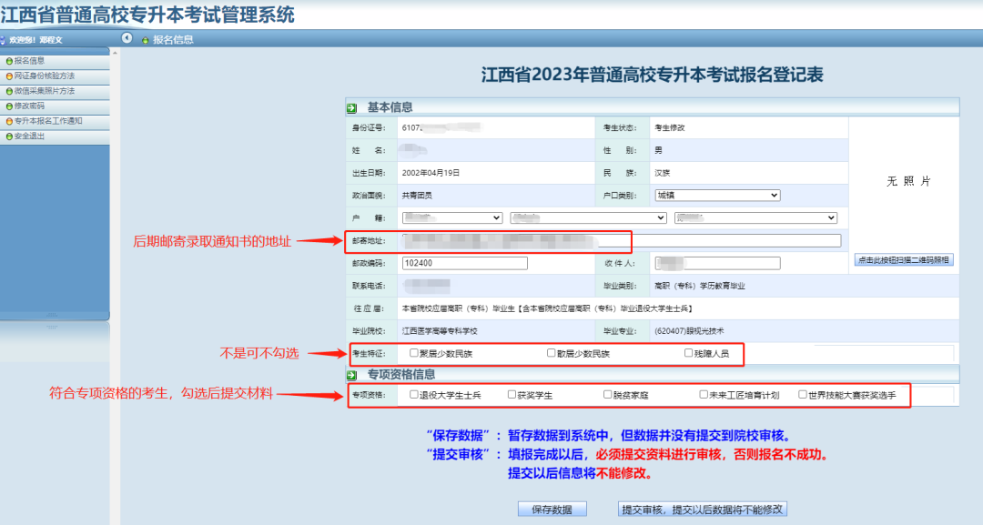Click 政治面貌 value 共青团员
Screen dimensions: 983x525
pos(417,196)
